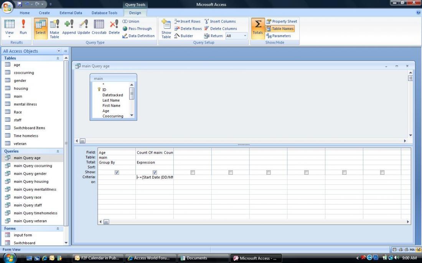The width and height of the screenshot is (422, 263).
Task: Open the Return dropdown list
Action: tap(245, 36)
